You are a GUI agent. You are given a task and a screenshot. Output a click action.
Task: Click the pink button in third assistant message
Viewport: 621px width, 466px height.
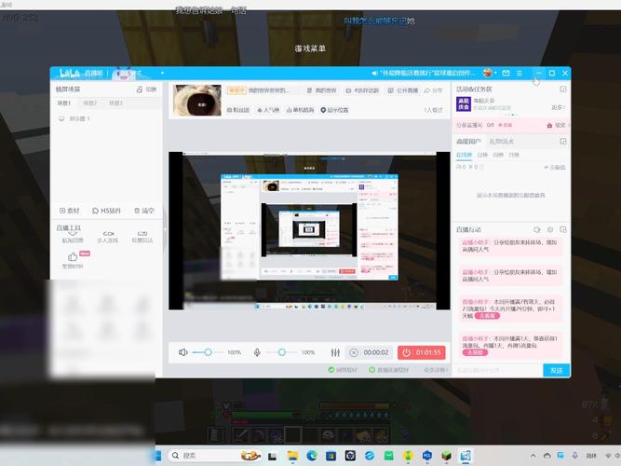coord(487,316)
